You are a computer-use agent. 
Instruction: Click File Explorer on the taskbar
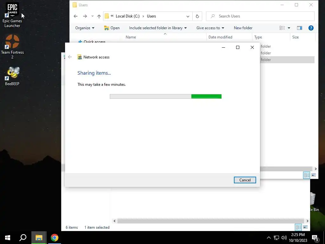coord(39,238)
